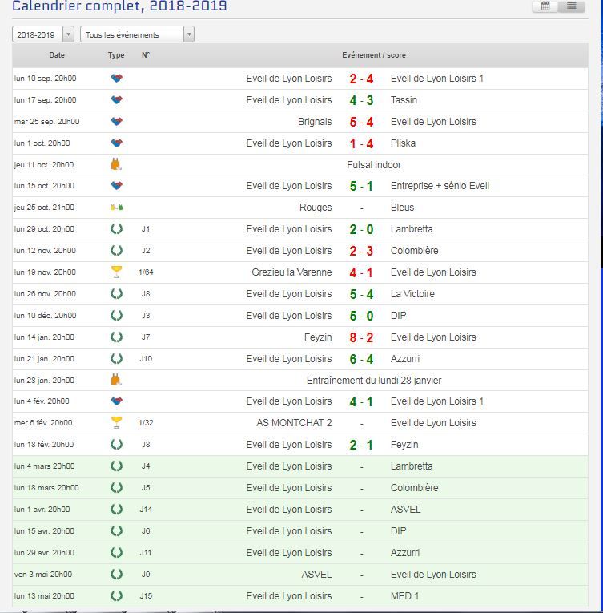
Task: Open the 2018-2019 season dropdown
Action: 44,34
